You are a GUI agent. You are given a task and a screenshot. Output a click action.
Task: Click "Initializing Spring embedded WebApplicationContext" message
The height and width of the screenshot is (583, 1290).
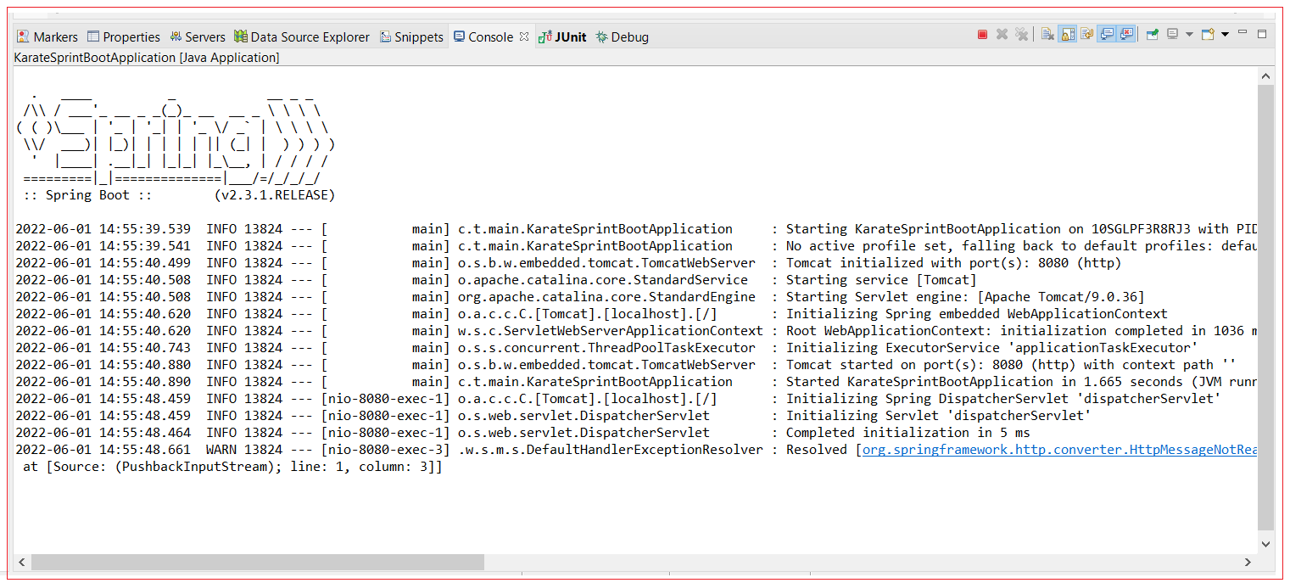pos(977,313)
